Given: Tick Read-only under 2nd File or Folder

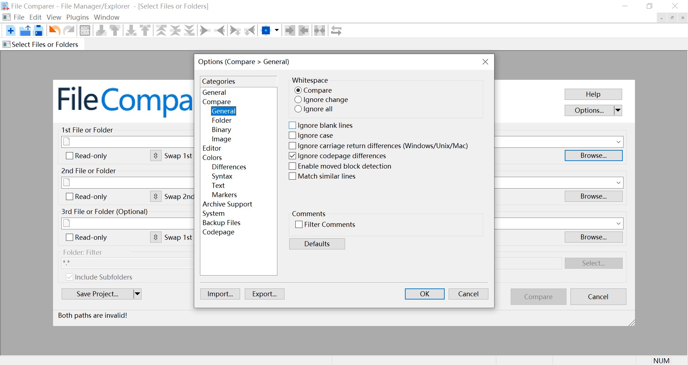Looking at the screenshot, I should pos(70,196).
